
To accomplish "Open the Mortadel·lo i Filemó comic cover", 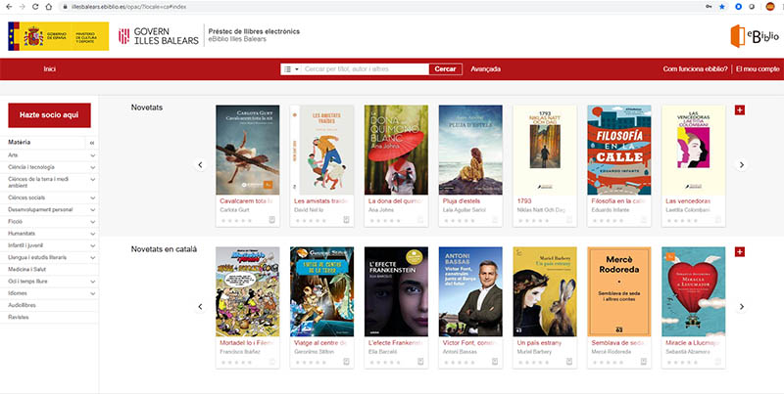I will pos(248,291).
